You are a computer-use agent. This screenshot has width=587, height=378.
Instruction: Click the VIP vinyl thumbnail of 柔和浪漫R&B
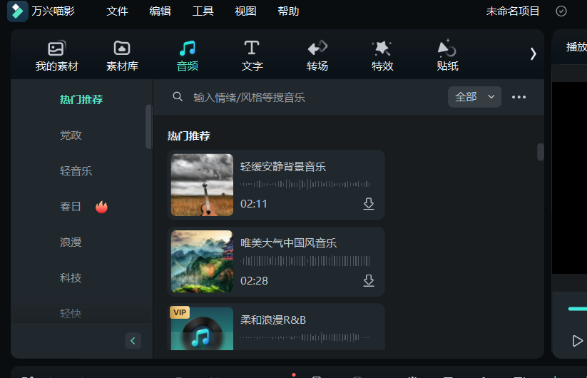(x=202, y=329)
